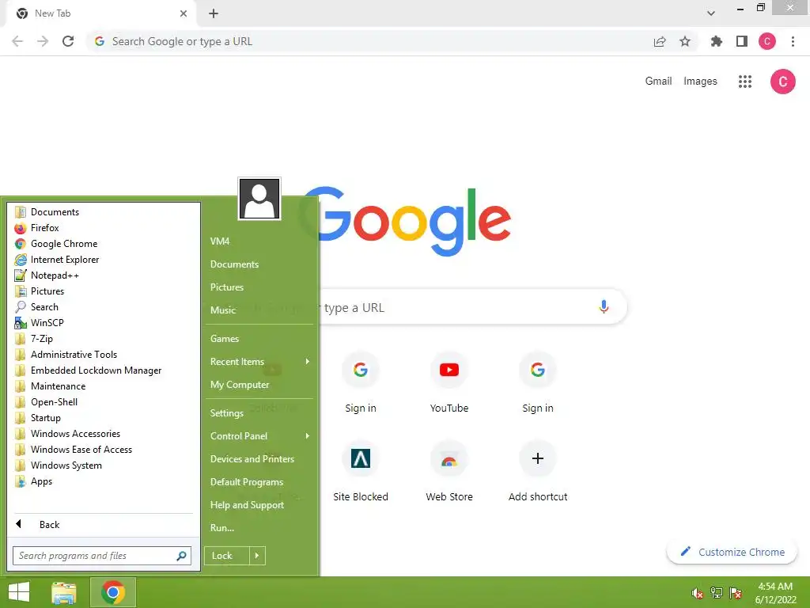Click the muted volume tray icon
The image size is (810, 608).
[x=698, y=593]
